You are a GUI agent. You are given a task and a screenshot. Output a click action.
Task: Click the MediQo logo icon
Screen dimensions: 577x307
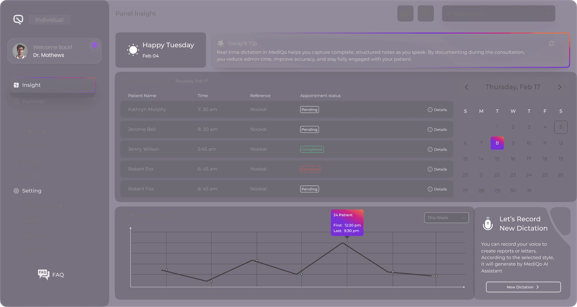[x=18, y=19]
